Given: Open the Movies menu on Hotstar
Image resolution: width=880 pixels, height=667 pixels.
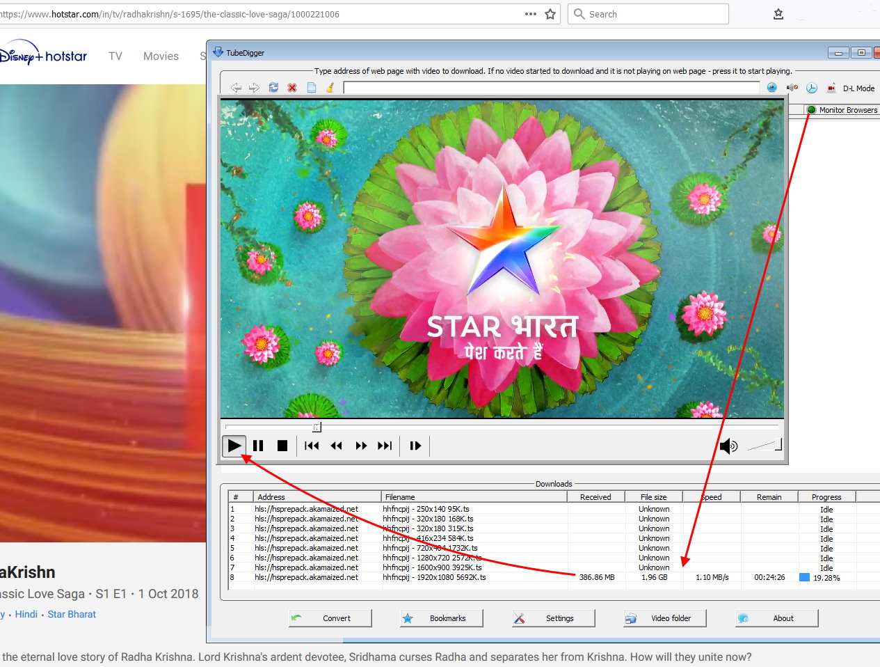Looking at the screenshot, I should [161, 56].
